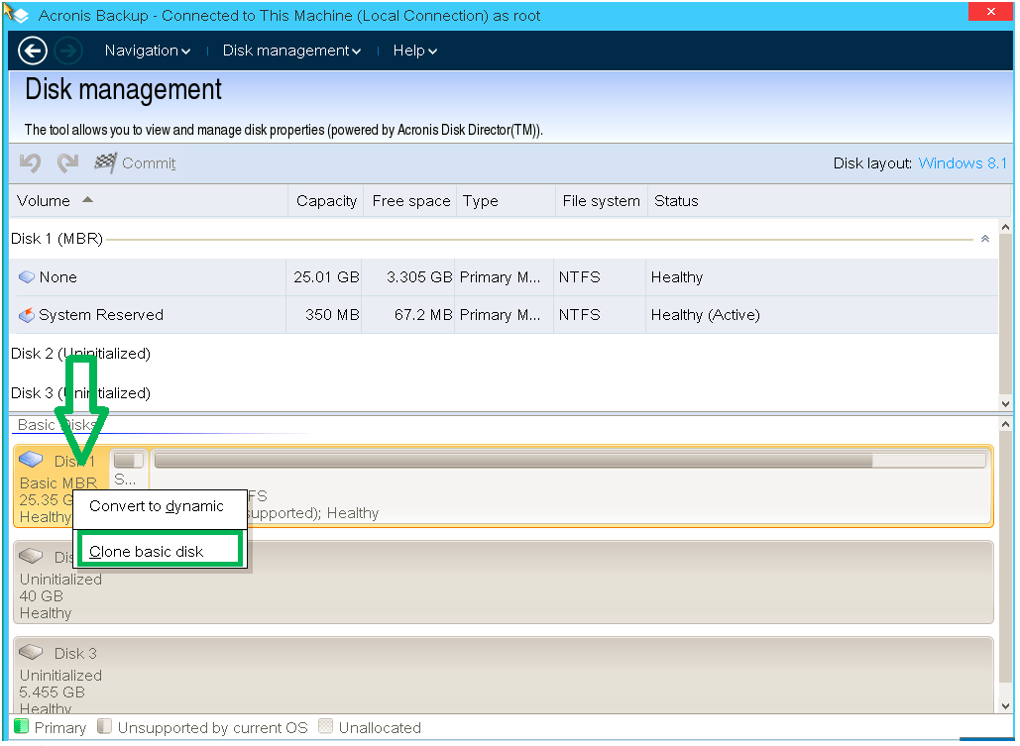This screenshot has height=746, width=1020.
Task: Close the Acronis Backup window
Action: [990, 12]
